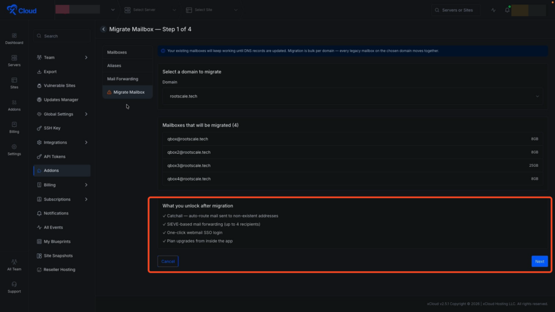Image resolution: width=555 pixels, height=312 pixels.
Task: Click the sidebar Search field
Action: point(62,36)
